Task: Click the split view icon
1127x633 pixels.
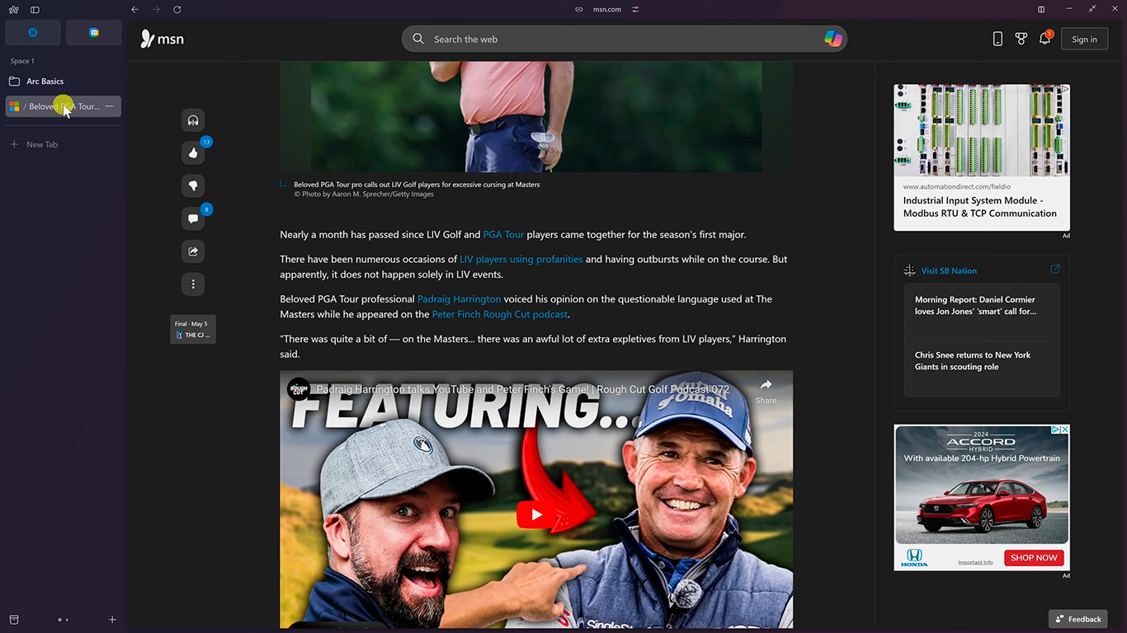Action: (1041, 9)
